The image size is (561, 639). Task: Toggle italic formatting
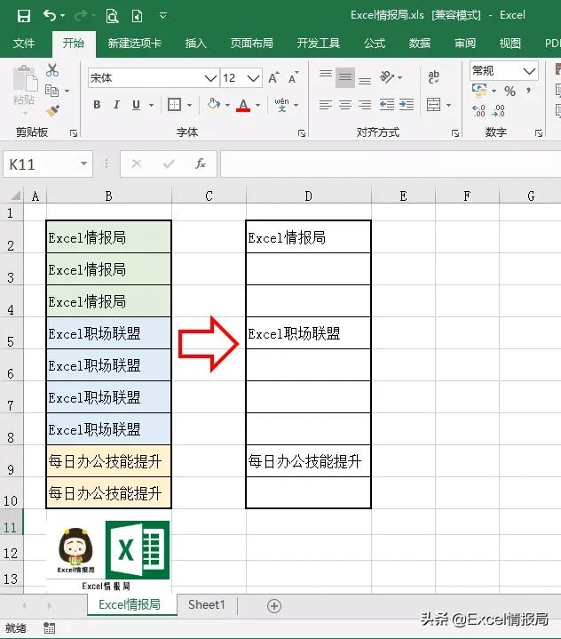click(116, 105)
